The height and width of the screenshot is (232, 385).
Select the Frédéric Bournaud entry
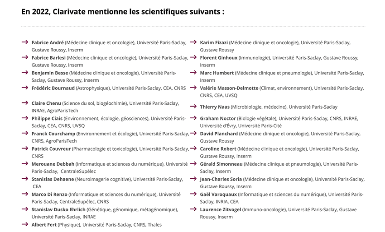[109, 88]
